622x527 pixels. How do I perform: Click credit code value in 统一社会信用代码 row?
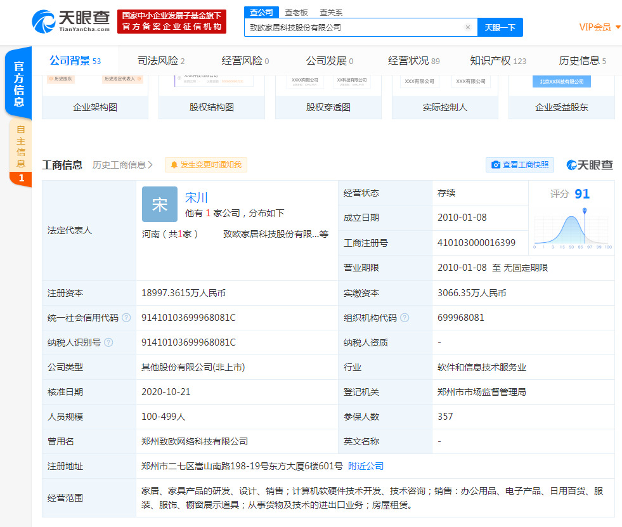188,318
